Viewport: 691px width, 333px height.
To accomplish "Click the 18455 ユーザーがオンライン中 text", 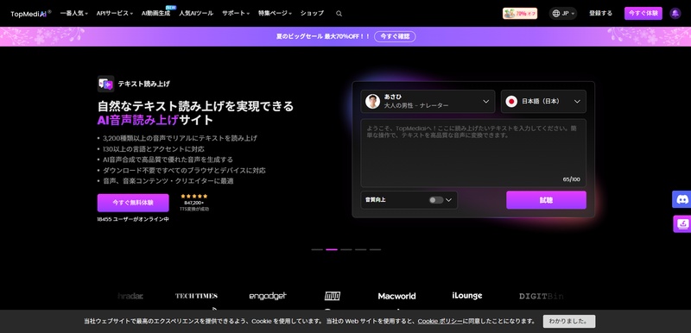I will [133, 219].
